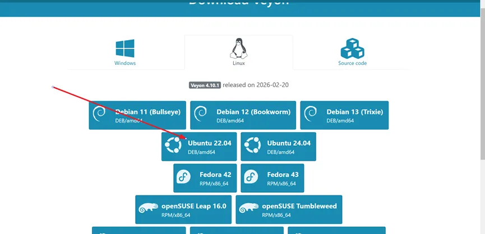Click the Veyon 4.10.1 version badge

tap(205, 85)
